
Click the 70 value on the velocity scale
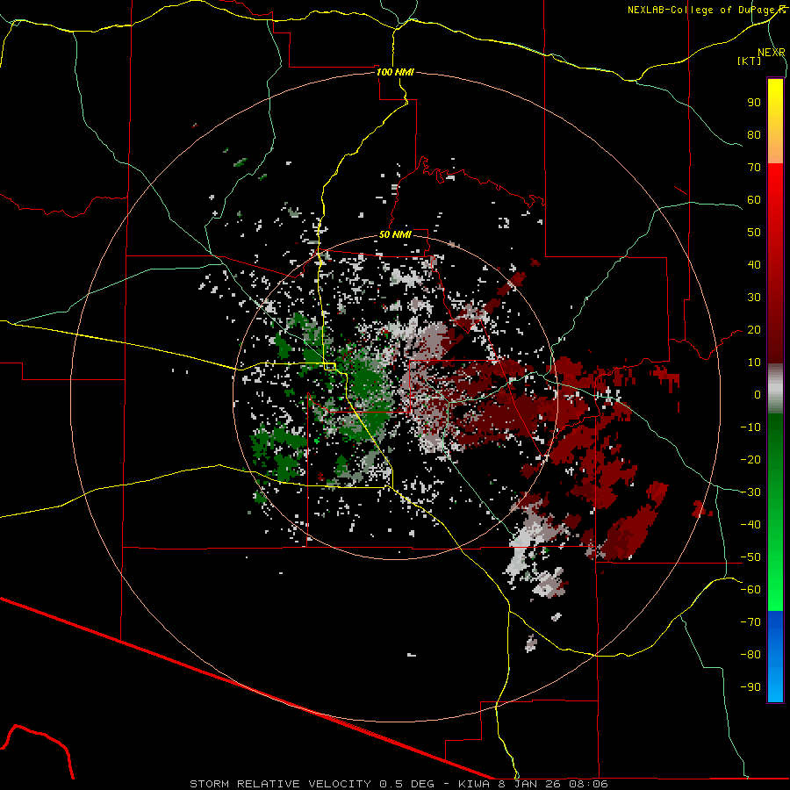pyautogui.click(x=754, y=168)
